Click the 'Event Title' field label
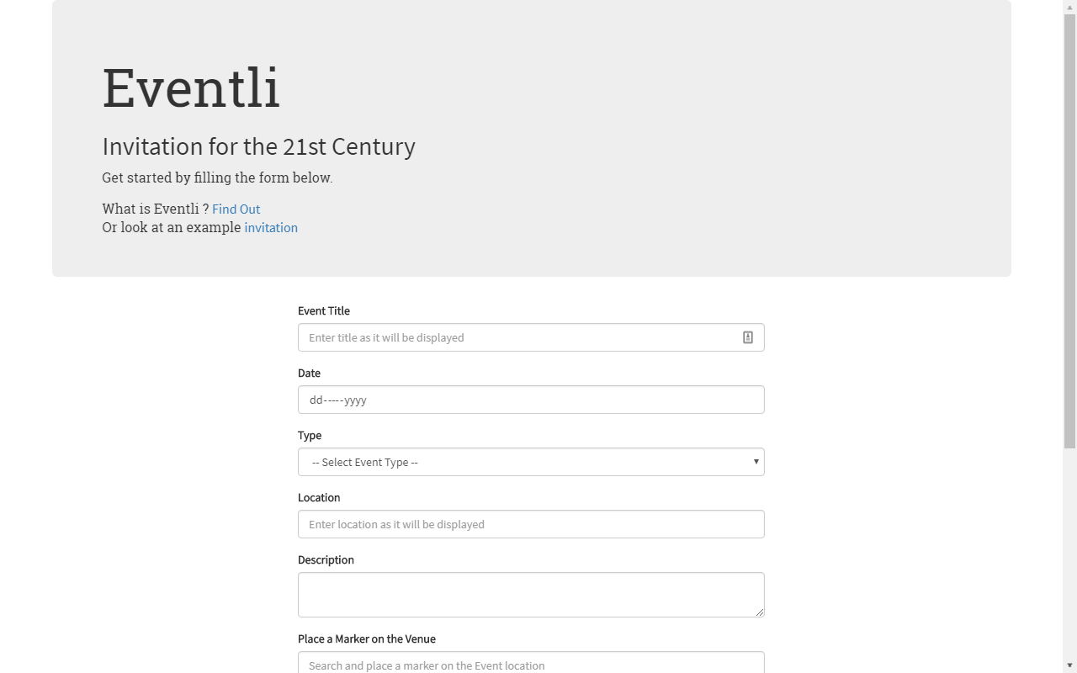 tap(323, 310)
